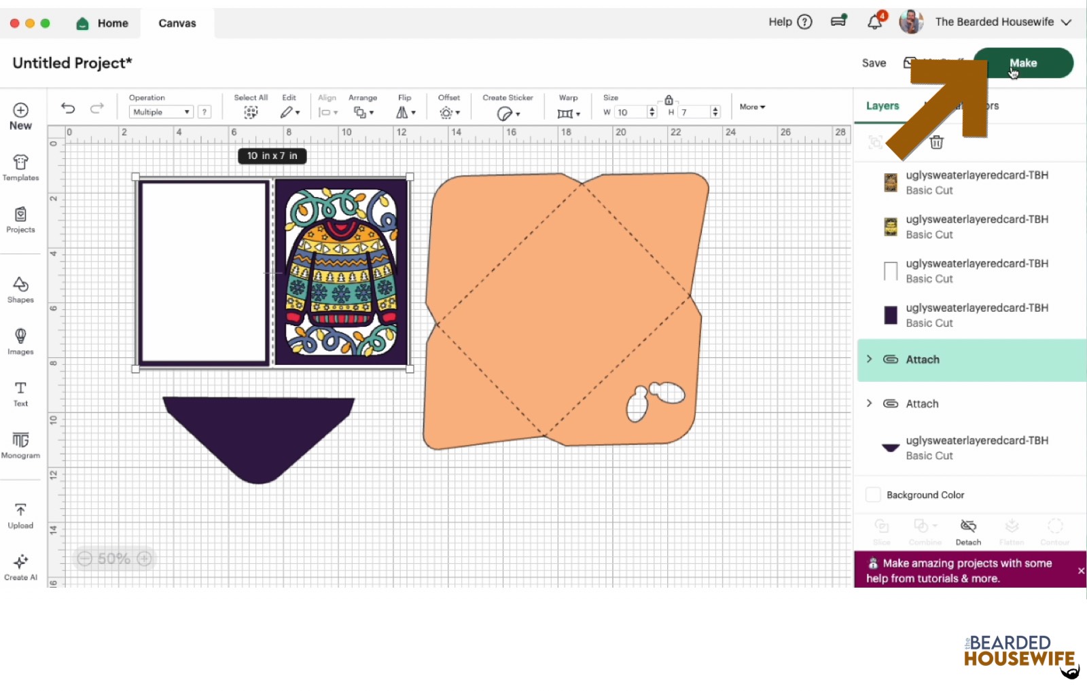Select the Text tool
This screenshot has width=1087, height=691.
click(x=20, y=393)
